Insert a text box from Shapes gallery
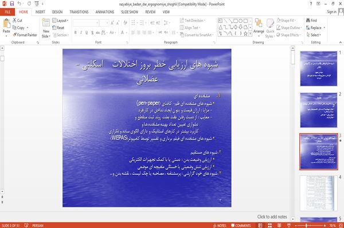This screenshot has width=344, height=228. 220,21
